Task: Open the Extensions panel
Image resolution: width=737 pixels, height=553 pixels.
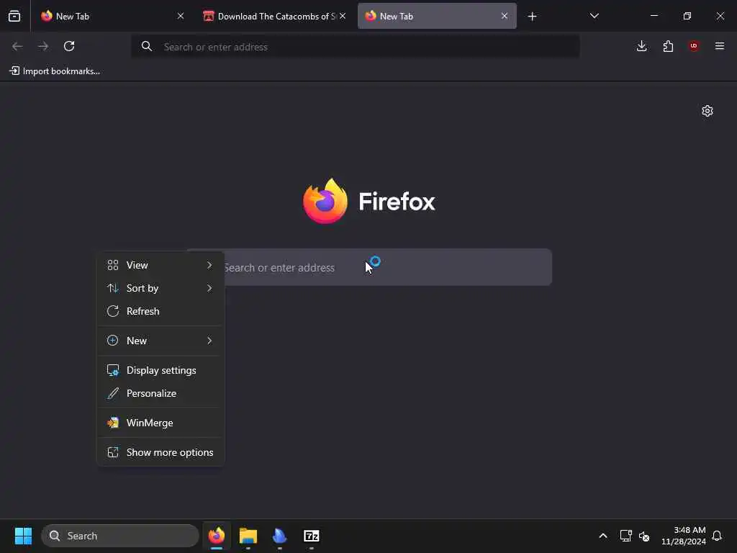Action: click(668, 46)
